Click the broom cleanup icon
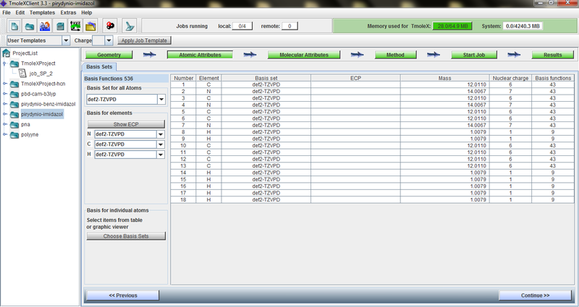 click(130, 26)
